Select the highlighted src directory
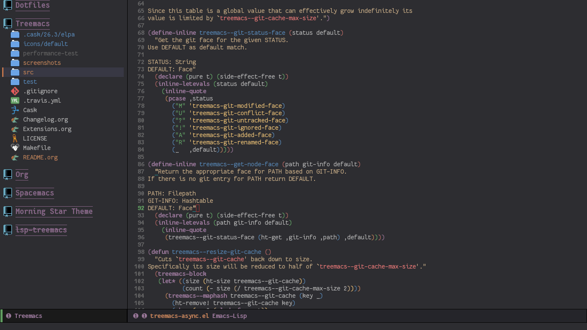Screen dimensions: 587x330 pyautogui.click(x=28, y=72)
